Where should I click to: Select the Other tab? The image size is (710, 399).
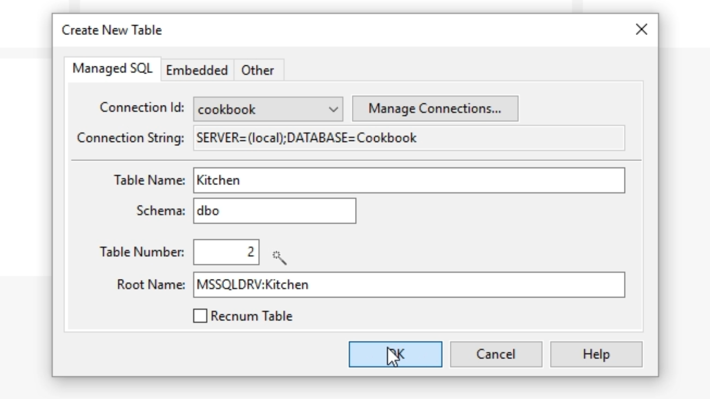click(x=257, y=70)
